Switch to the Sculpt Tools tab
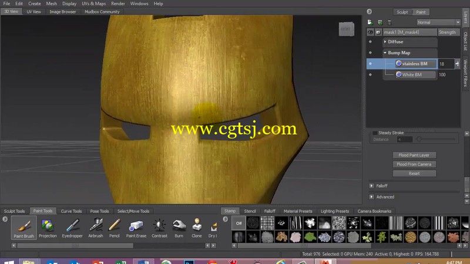This screenshot has width=470, height=264. point(14,211)
